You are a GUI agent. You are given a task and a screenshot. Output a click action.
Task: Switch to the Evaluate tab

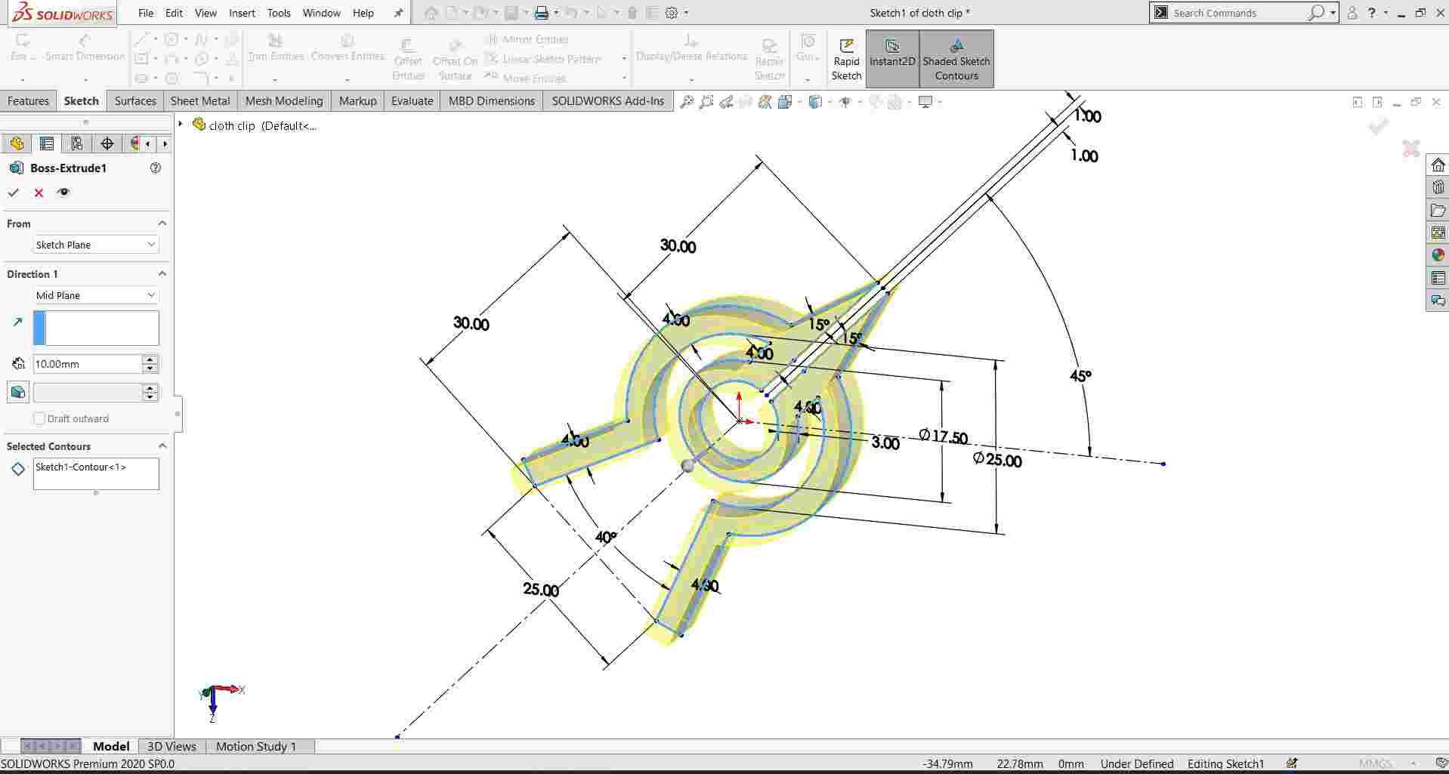click(x=412, y=100)
